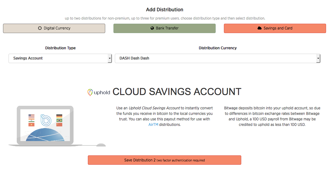
Task: Click the United States flag icon
Action: [x=31, y=116]
